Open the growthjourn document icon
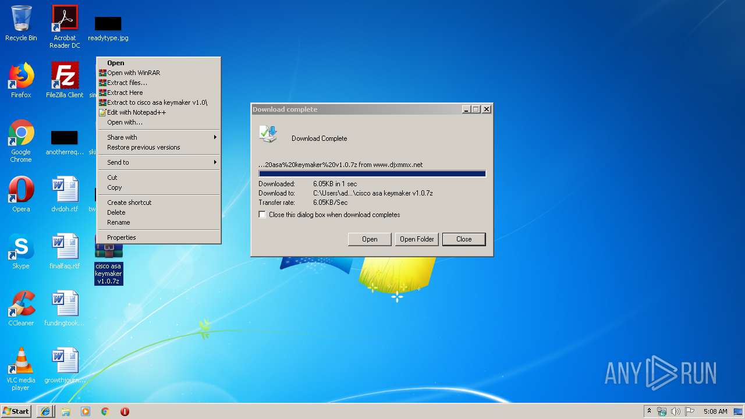Viewport: 745px width, 419px height. 65,365
